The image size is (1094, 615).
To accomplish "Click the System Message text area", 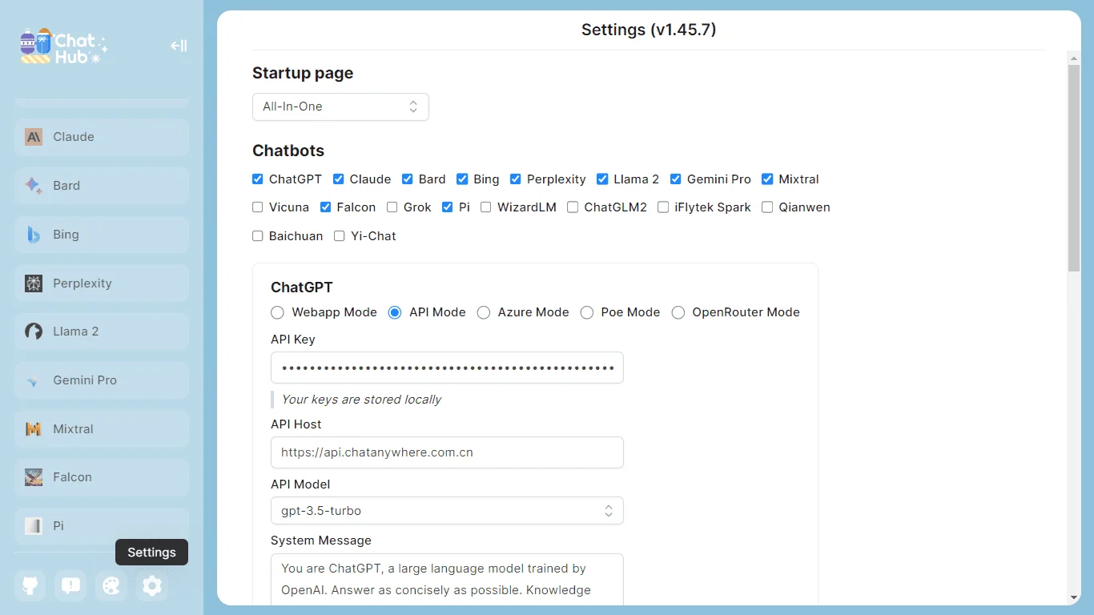I will 447,579.
